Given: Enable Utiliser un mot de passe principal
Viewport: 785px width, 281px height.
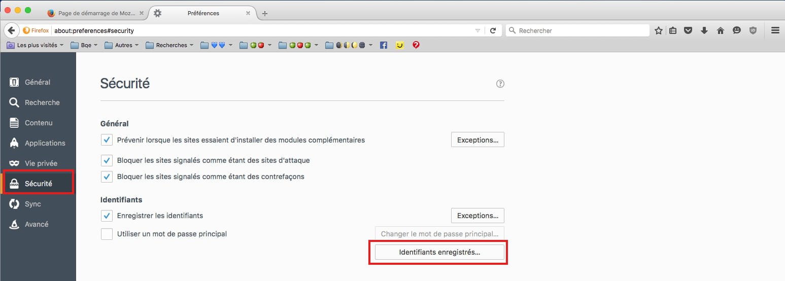Looking at the screenshot, I should [107, 234].
